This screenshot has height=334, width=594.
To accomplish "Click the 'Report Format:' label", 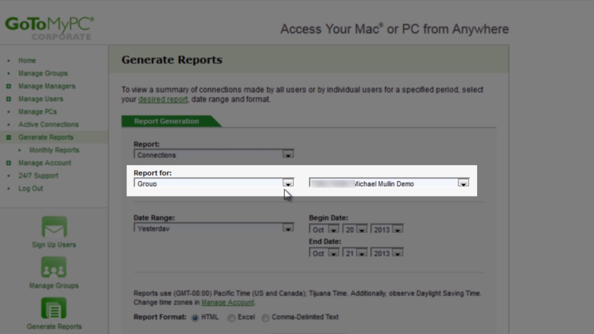I will pos(160,317).
